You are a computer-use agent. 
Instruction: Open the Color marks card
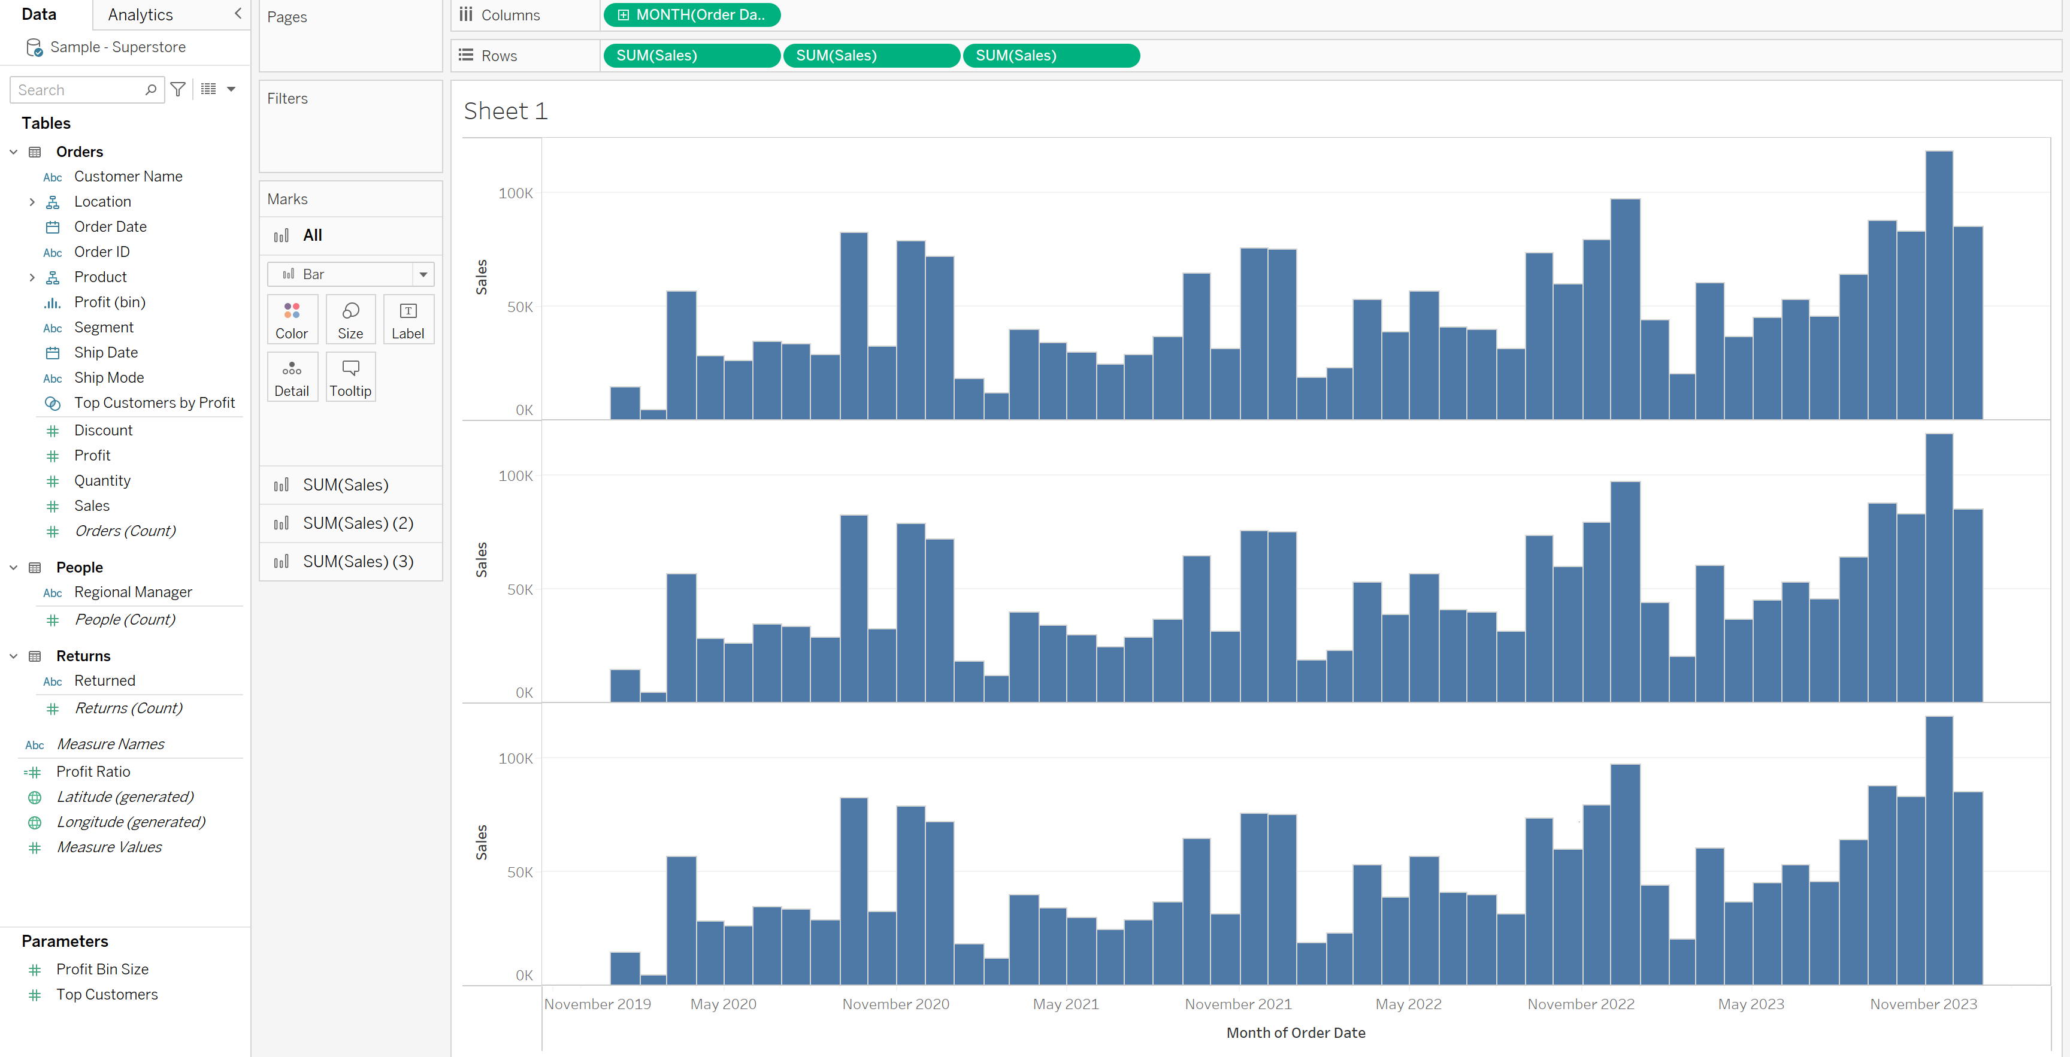tap(291, 320)
